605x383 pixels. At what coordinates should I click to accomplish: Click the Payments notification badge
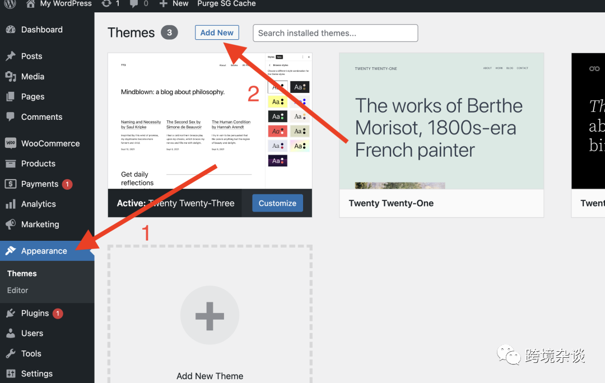click(67, 184)
